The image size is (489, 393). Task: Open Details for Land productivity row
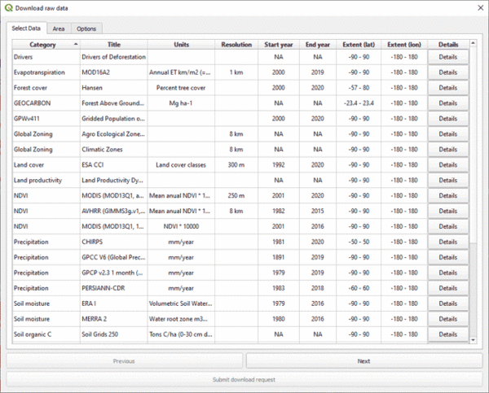(448, 181)
